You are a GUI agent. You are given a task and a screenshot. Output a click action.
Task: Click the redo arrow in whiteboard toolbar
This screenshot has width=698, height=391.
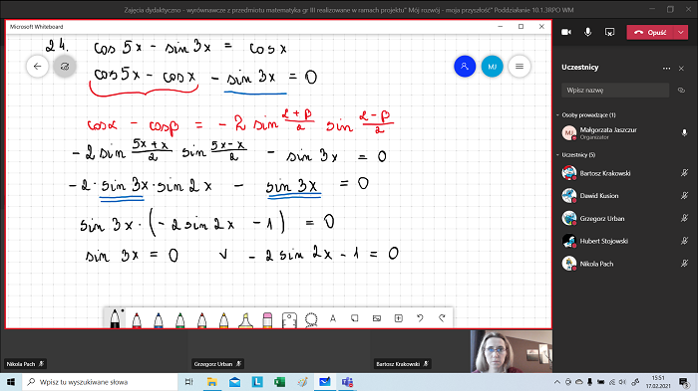pos(442,318)
